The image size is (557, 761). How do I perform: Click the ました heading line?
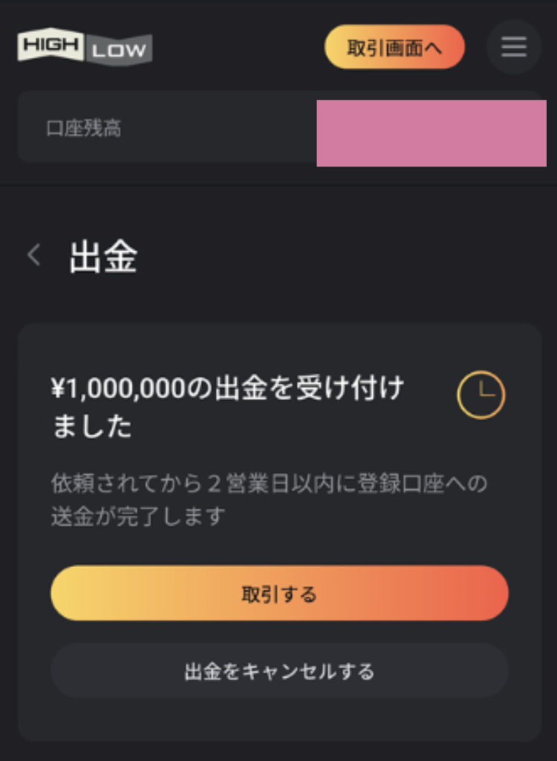click(91, 427)
